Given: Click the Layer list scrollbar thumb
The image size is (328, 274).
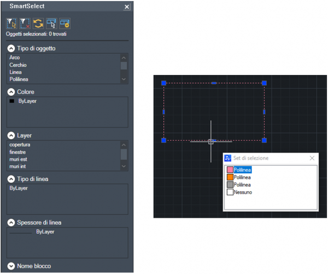Looking at the screenshot, I should click(x=124, y=154).
